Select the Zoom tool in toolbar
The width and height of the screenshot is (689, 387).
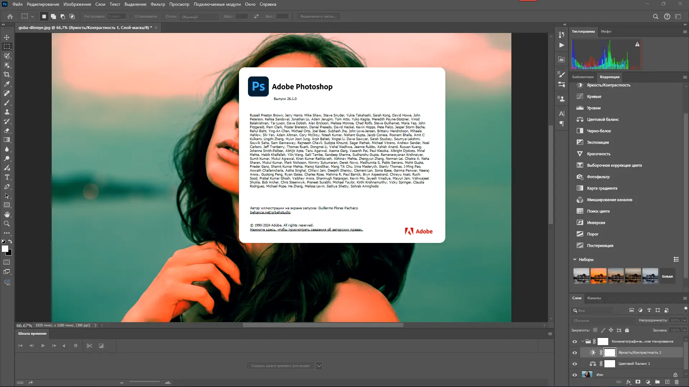coord(7,224)
